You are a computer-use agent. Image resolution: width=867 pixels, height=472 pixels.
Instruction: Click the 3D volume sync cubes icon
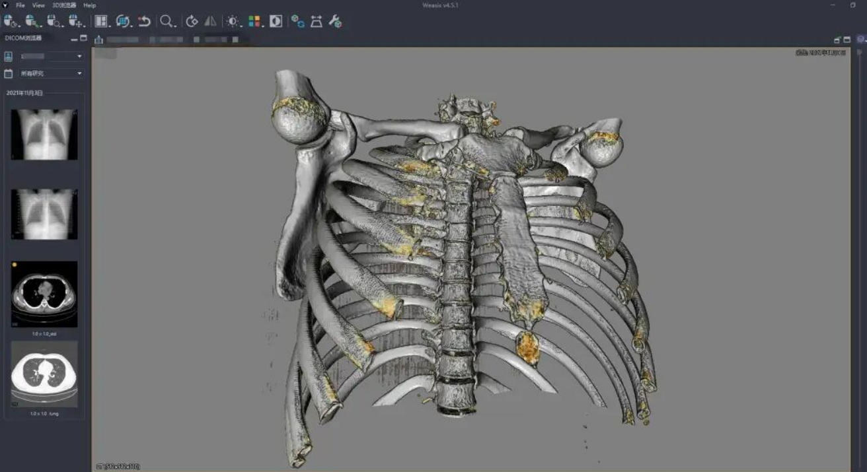coord(298,21)
